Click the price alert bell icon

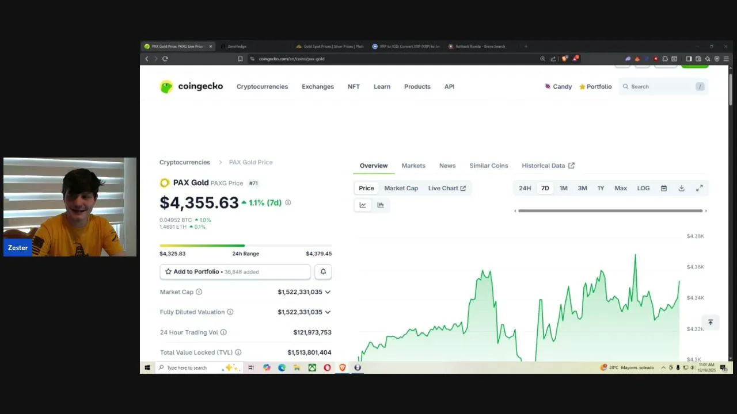tap(323, 271)
